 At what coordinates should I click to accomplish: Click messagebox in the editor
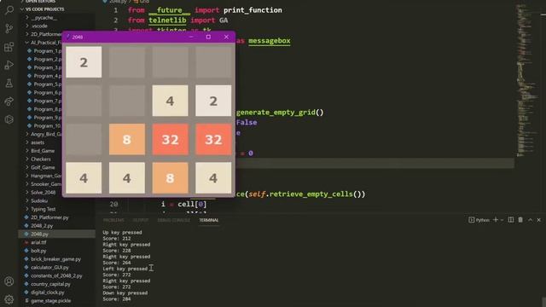tap(270, 41)
